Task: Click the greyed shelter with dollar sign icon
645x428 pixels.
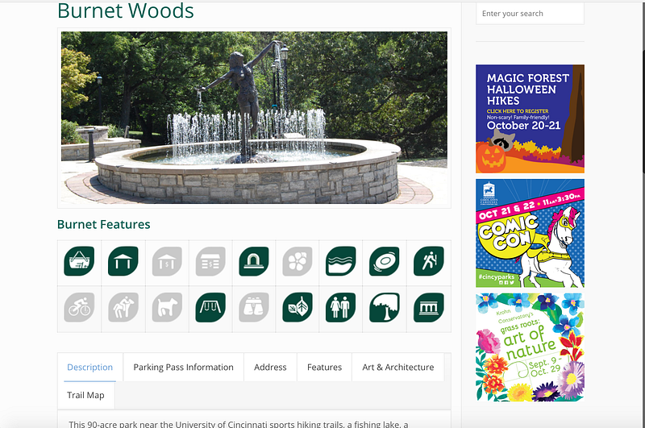Action: (x=167, y=261)
